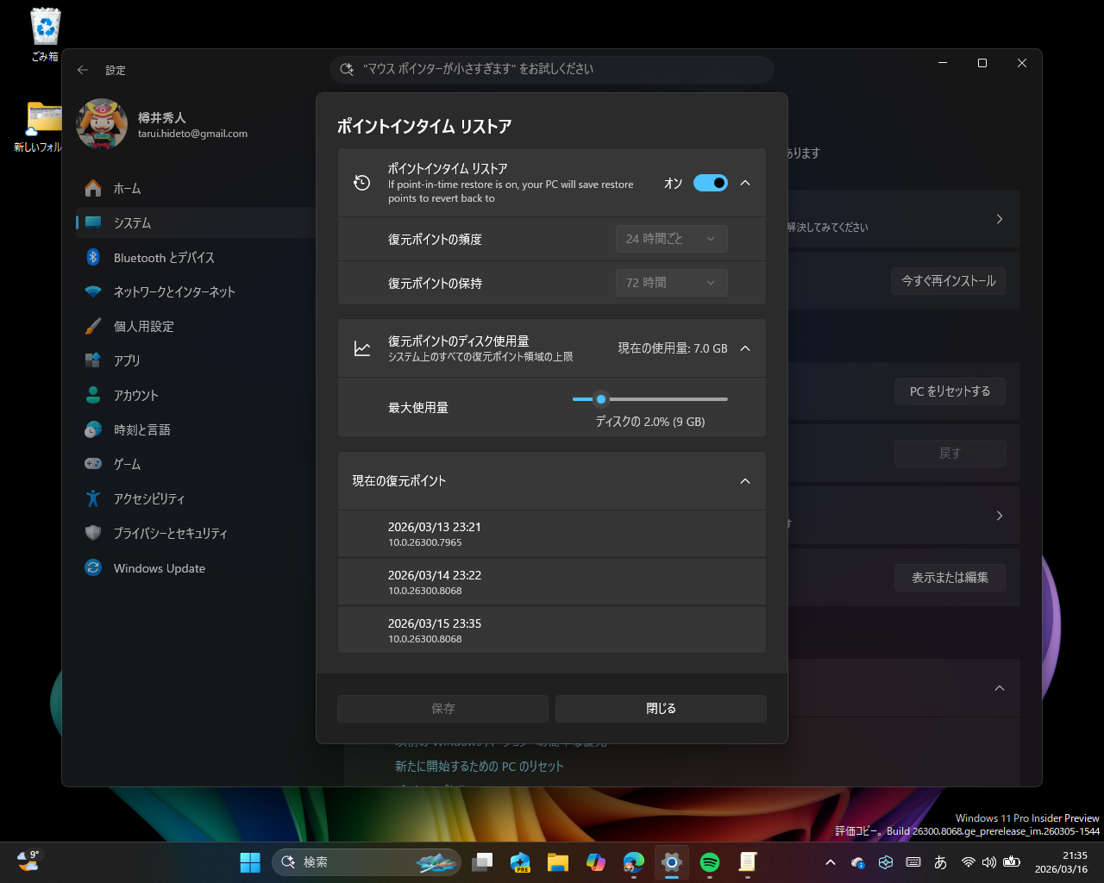This screenshot has width=1104, height=883.
Task: Open File Explorer from the taskbar
Action: [x=558, y=861]
